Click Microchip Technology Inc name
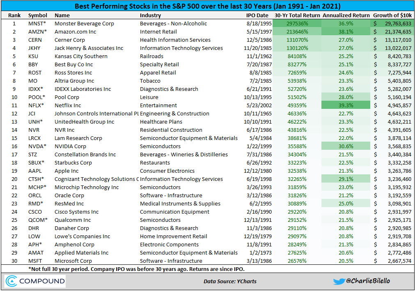The width and height of the screenshot is (415, 291). coord(87,187)
